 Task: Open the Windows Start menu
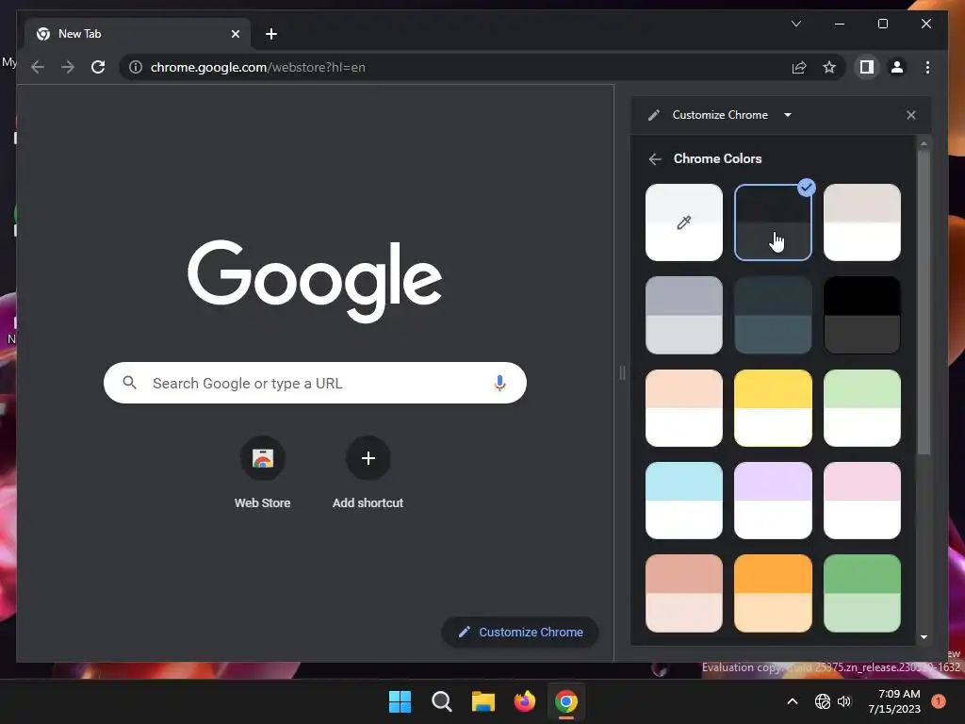coord(400,701)
